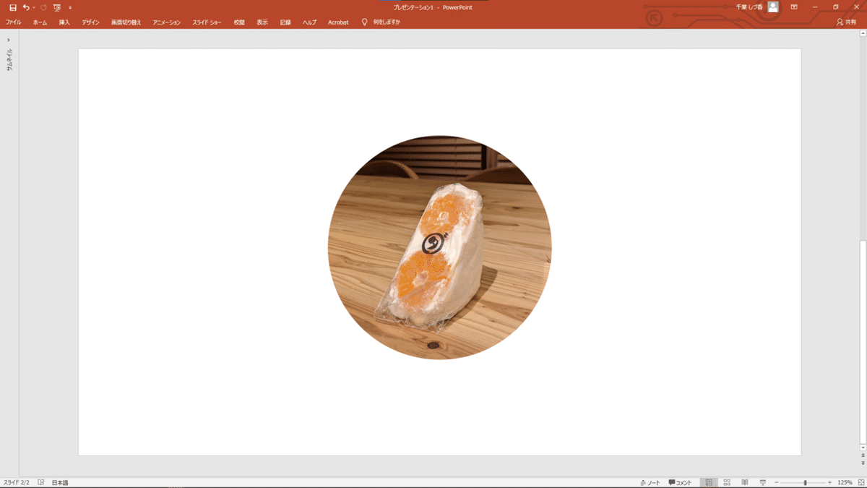The image size is (867, 488).
Task: Switch to the ホーム ribbon tab
Action: [x=40, y=22]
